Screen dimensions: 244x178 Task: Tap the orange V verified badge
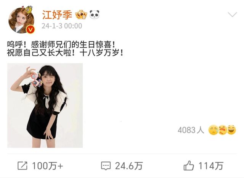point(30,29)
